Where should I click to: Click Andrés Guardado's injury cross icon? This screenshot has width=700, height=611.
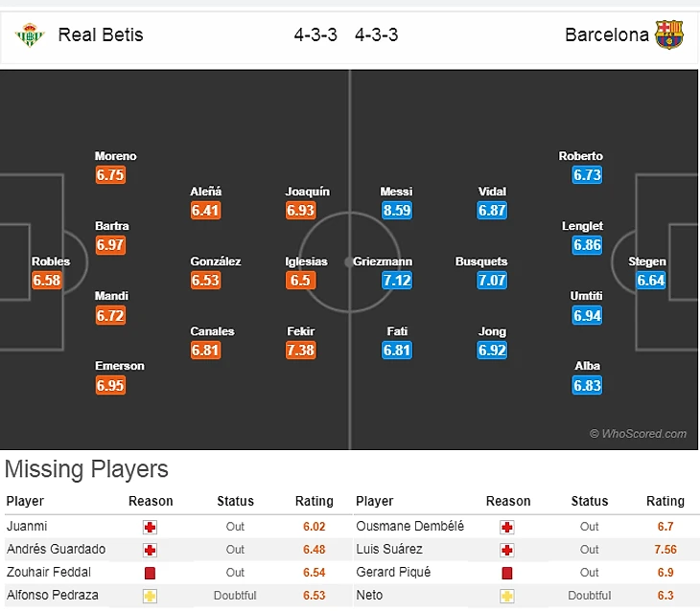pos(150,550)
